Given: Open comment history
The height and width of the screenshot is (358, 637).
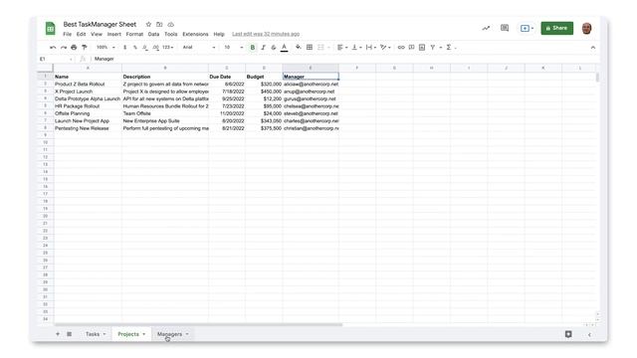Looking at the screenshot, I should [x=505, y=28].
